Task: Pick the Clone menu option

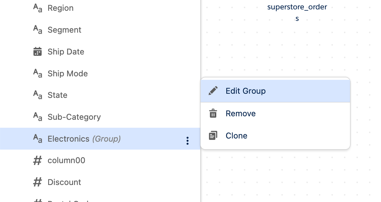Action: 236,136
